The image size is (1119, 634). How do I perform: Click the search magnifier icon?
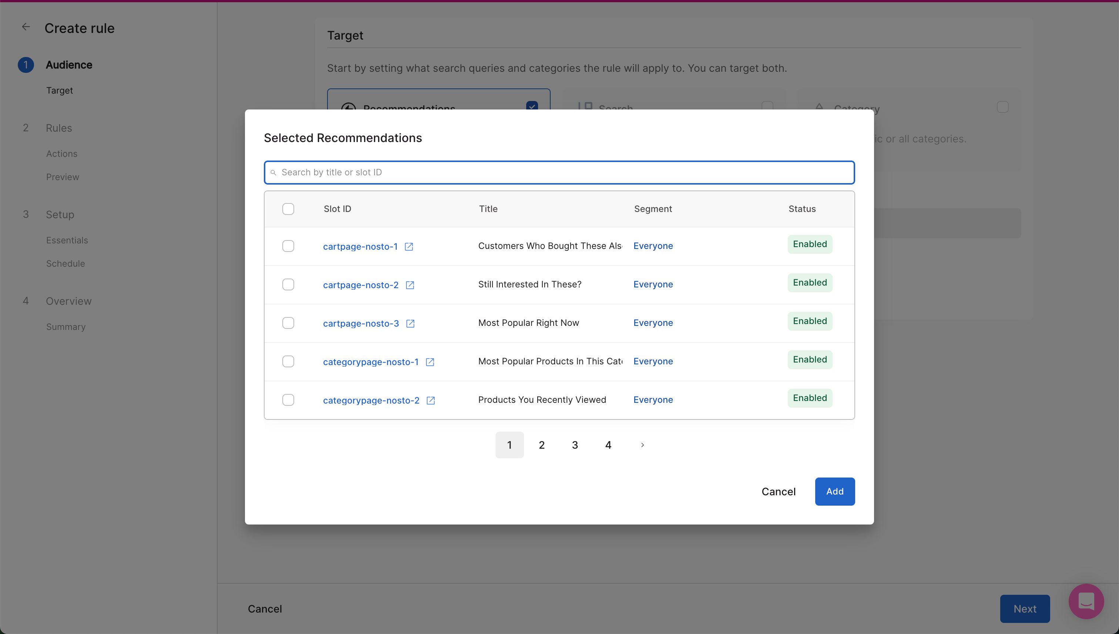click(x=273, y=173)
